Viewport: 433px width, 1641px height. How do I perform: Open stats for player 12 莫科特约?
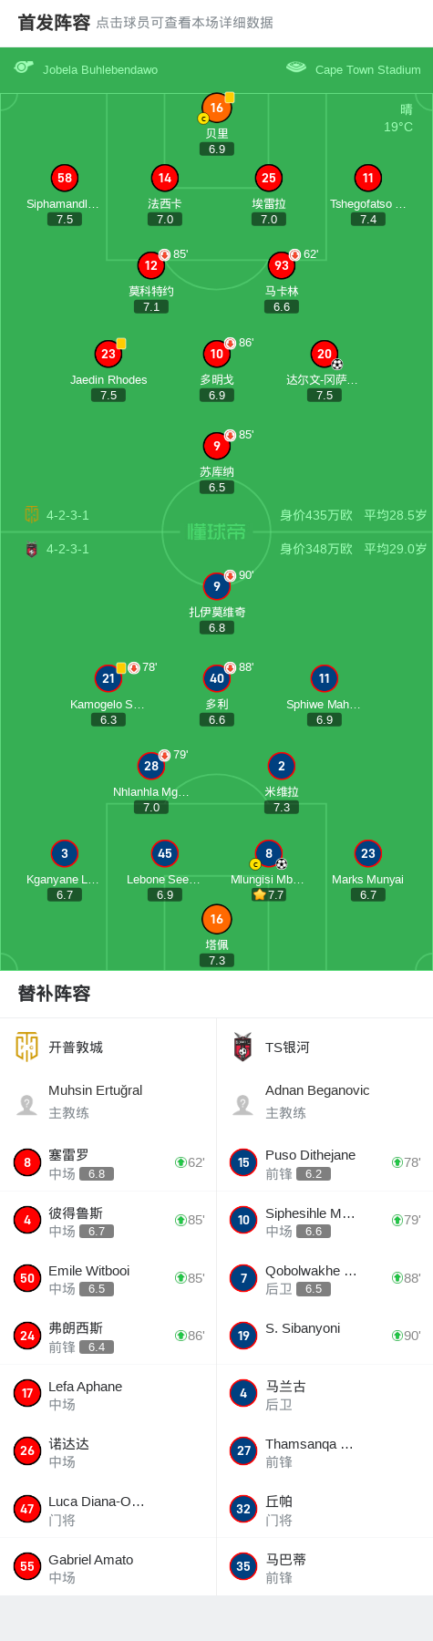coord(151,265)
